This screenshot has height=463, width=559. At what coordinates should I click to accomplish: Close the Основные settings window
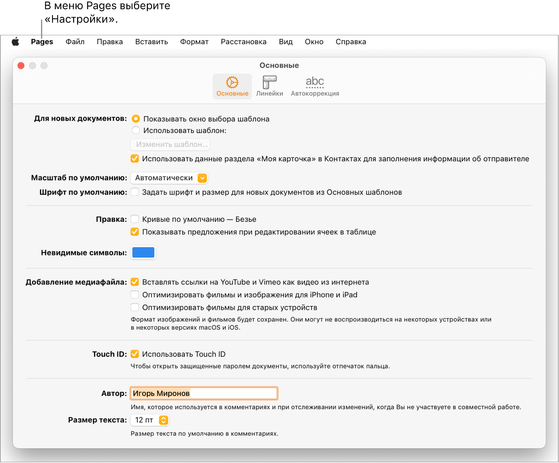[21, 66]
